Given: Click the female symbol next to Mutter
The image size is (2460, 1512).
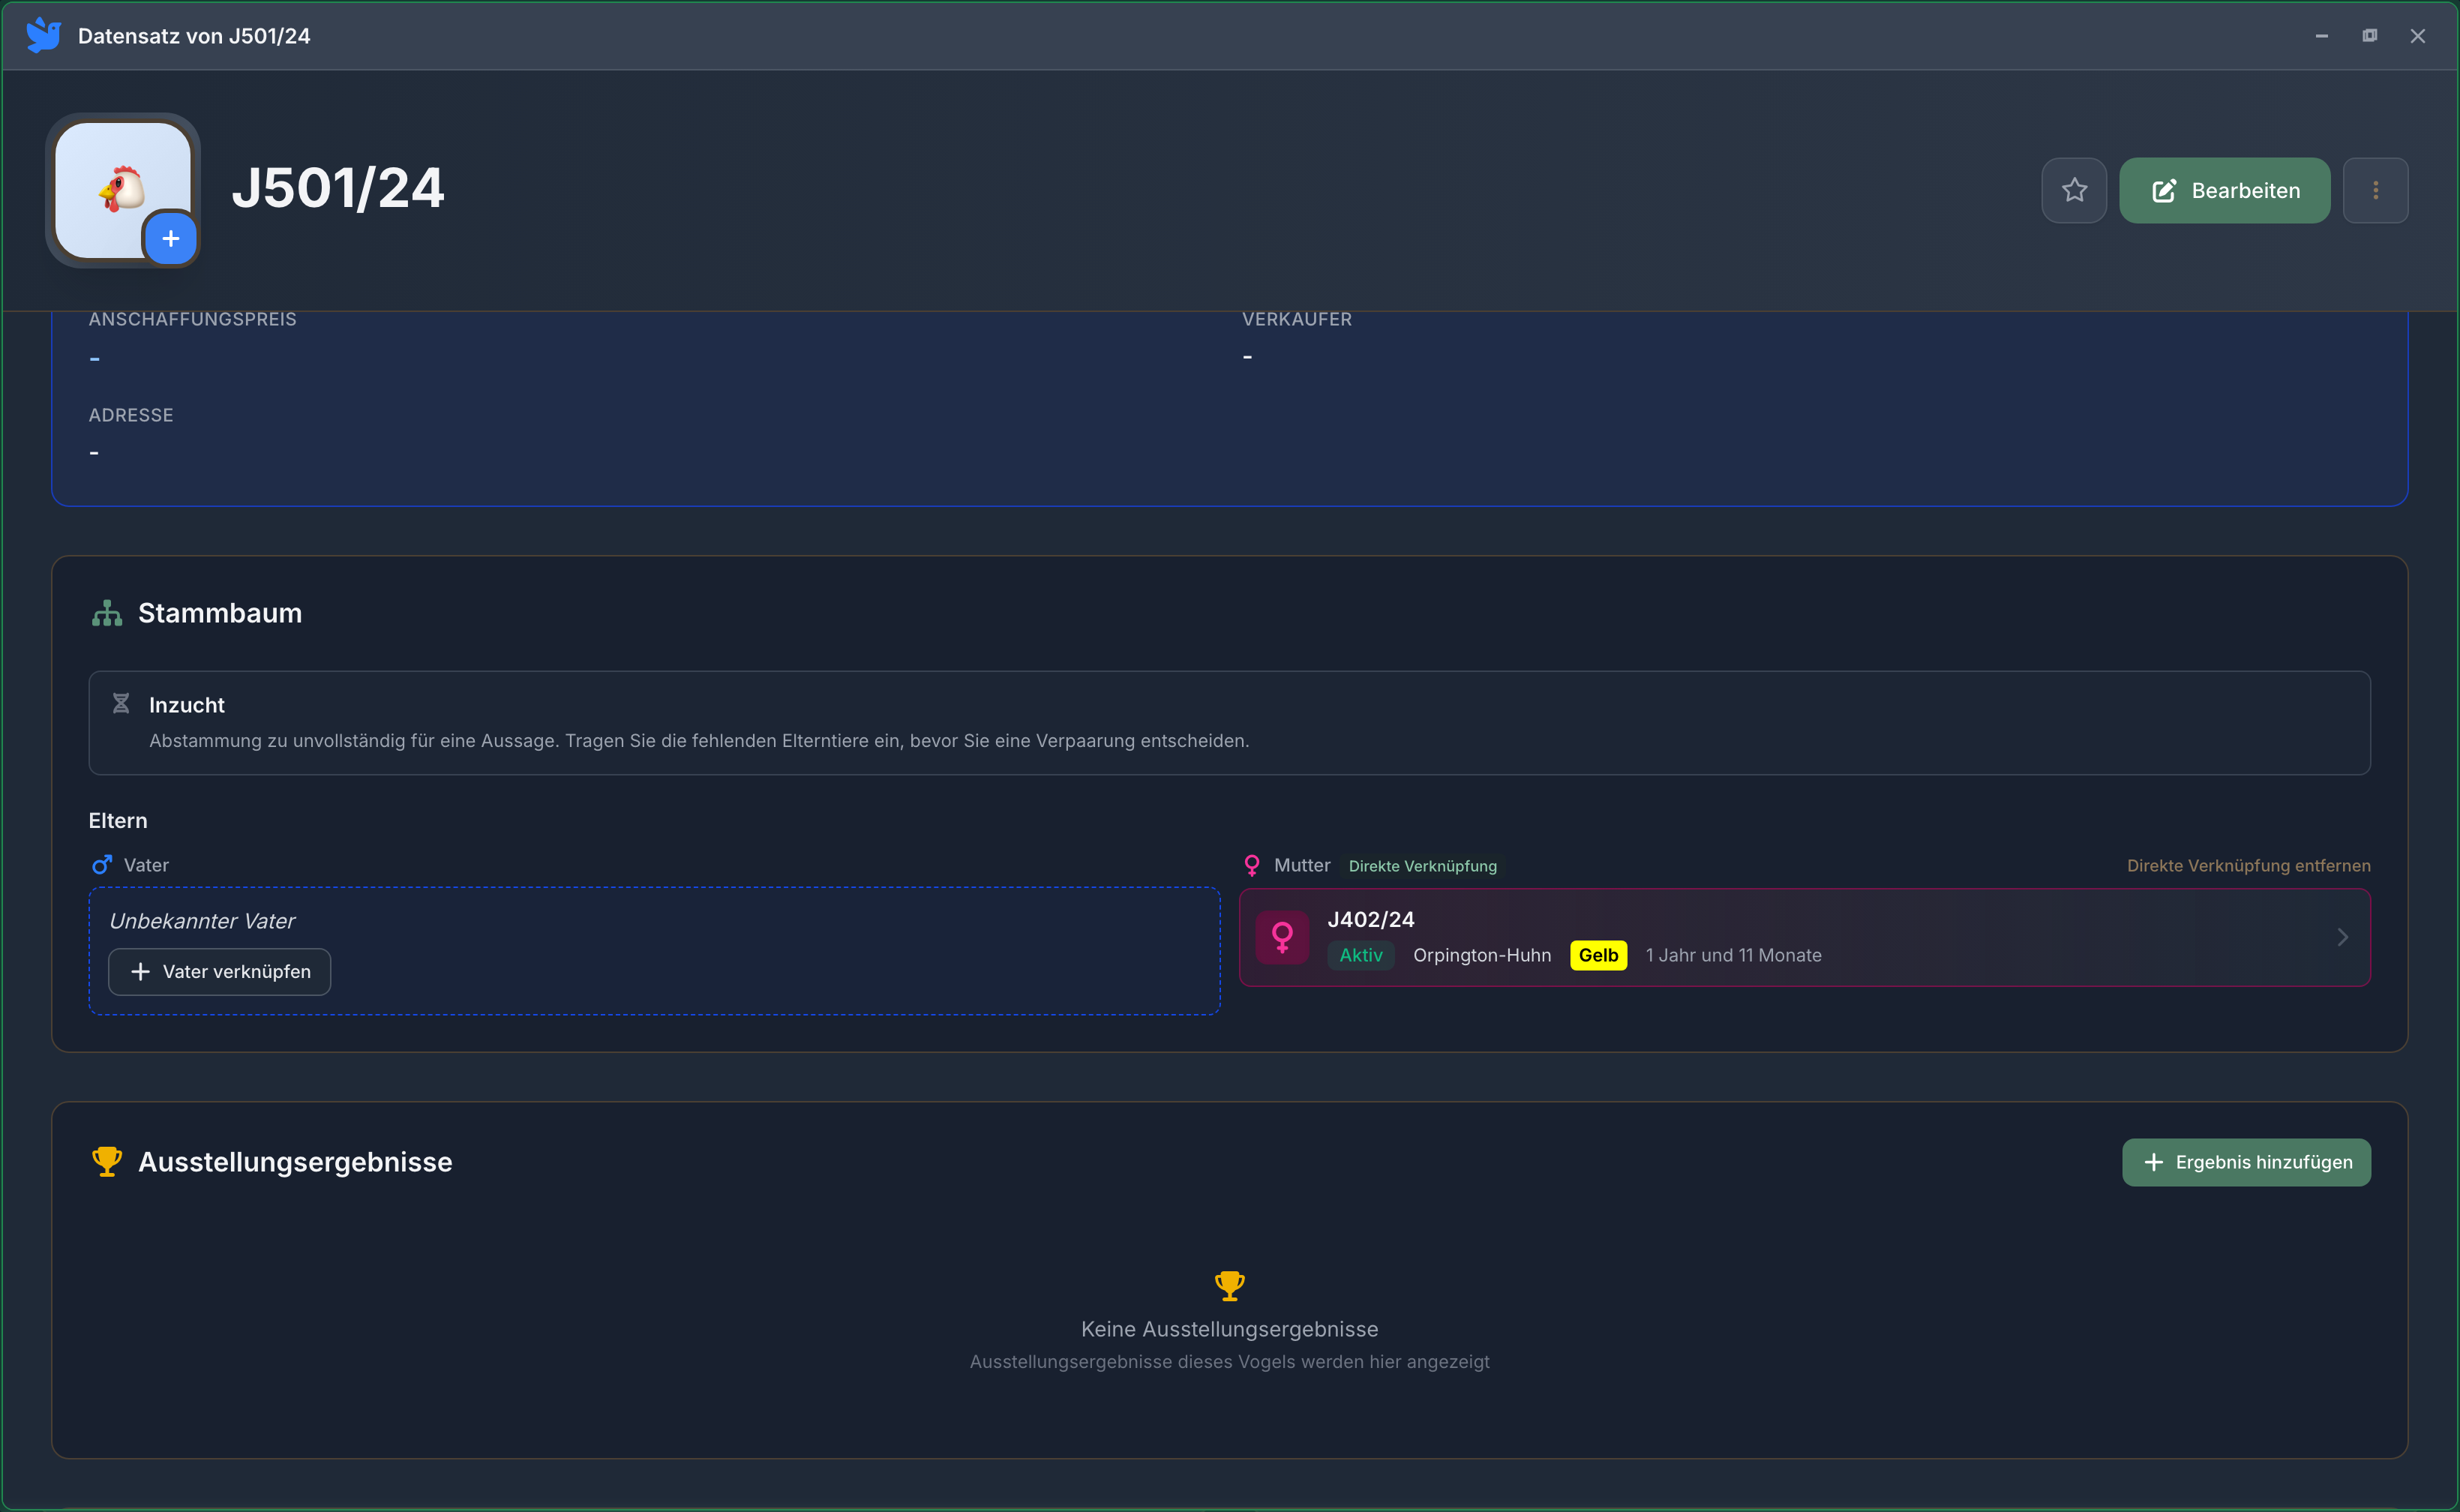Looking at the screenshot, I should coord(1252,865).
